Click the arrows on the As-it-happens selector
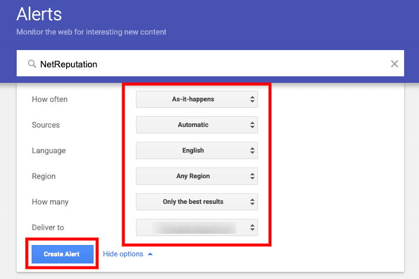 pyautogui.click(x=252, y=100)
